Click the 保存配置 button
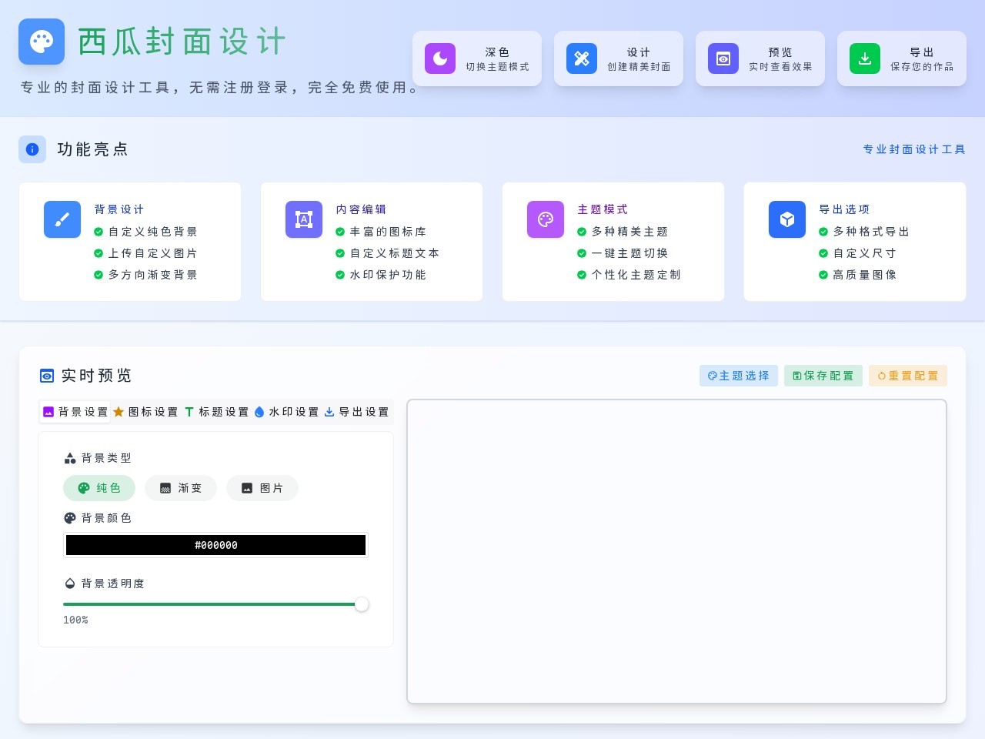Image resolution: width=985 pixels, height=739 pixels. point(823,376)
